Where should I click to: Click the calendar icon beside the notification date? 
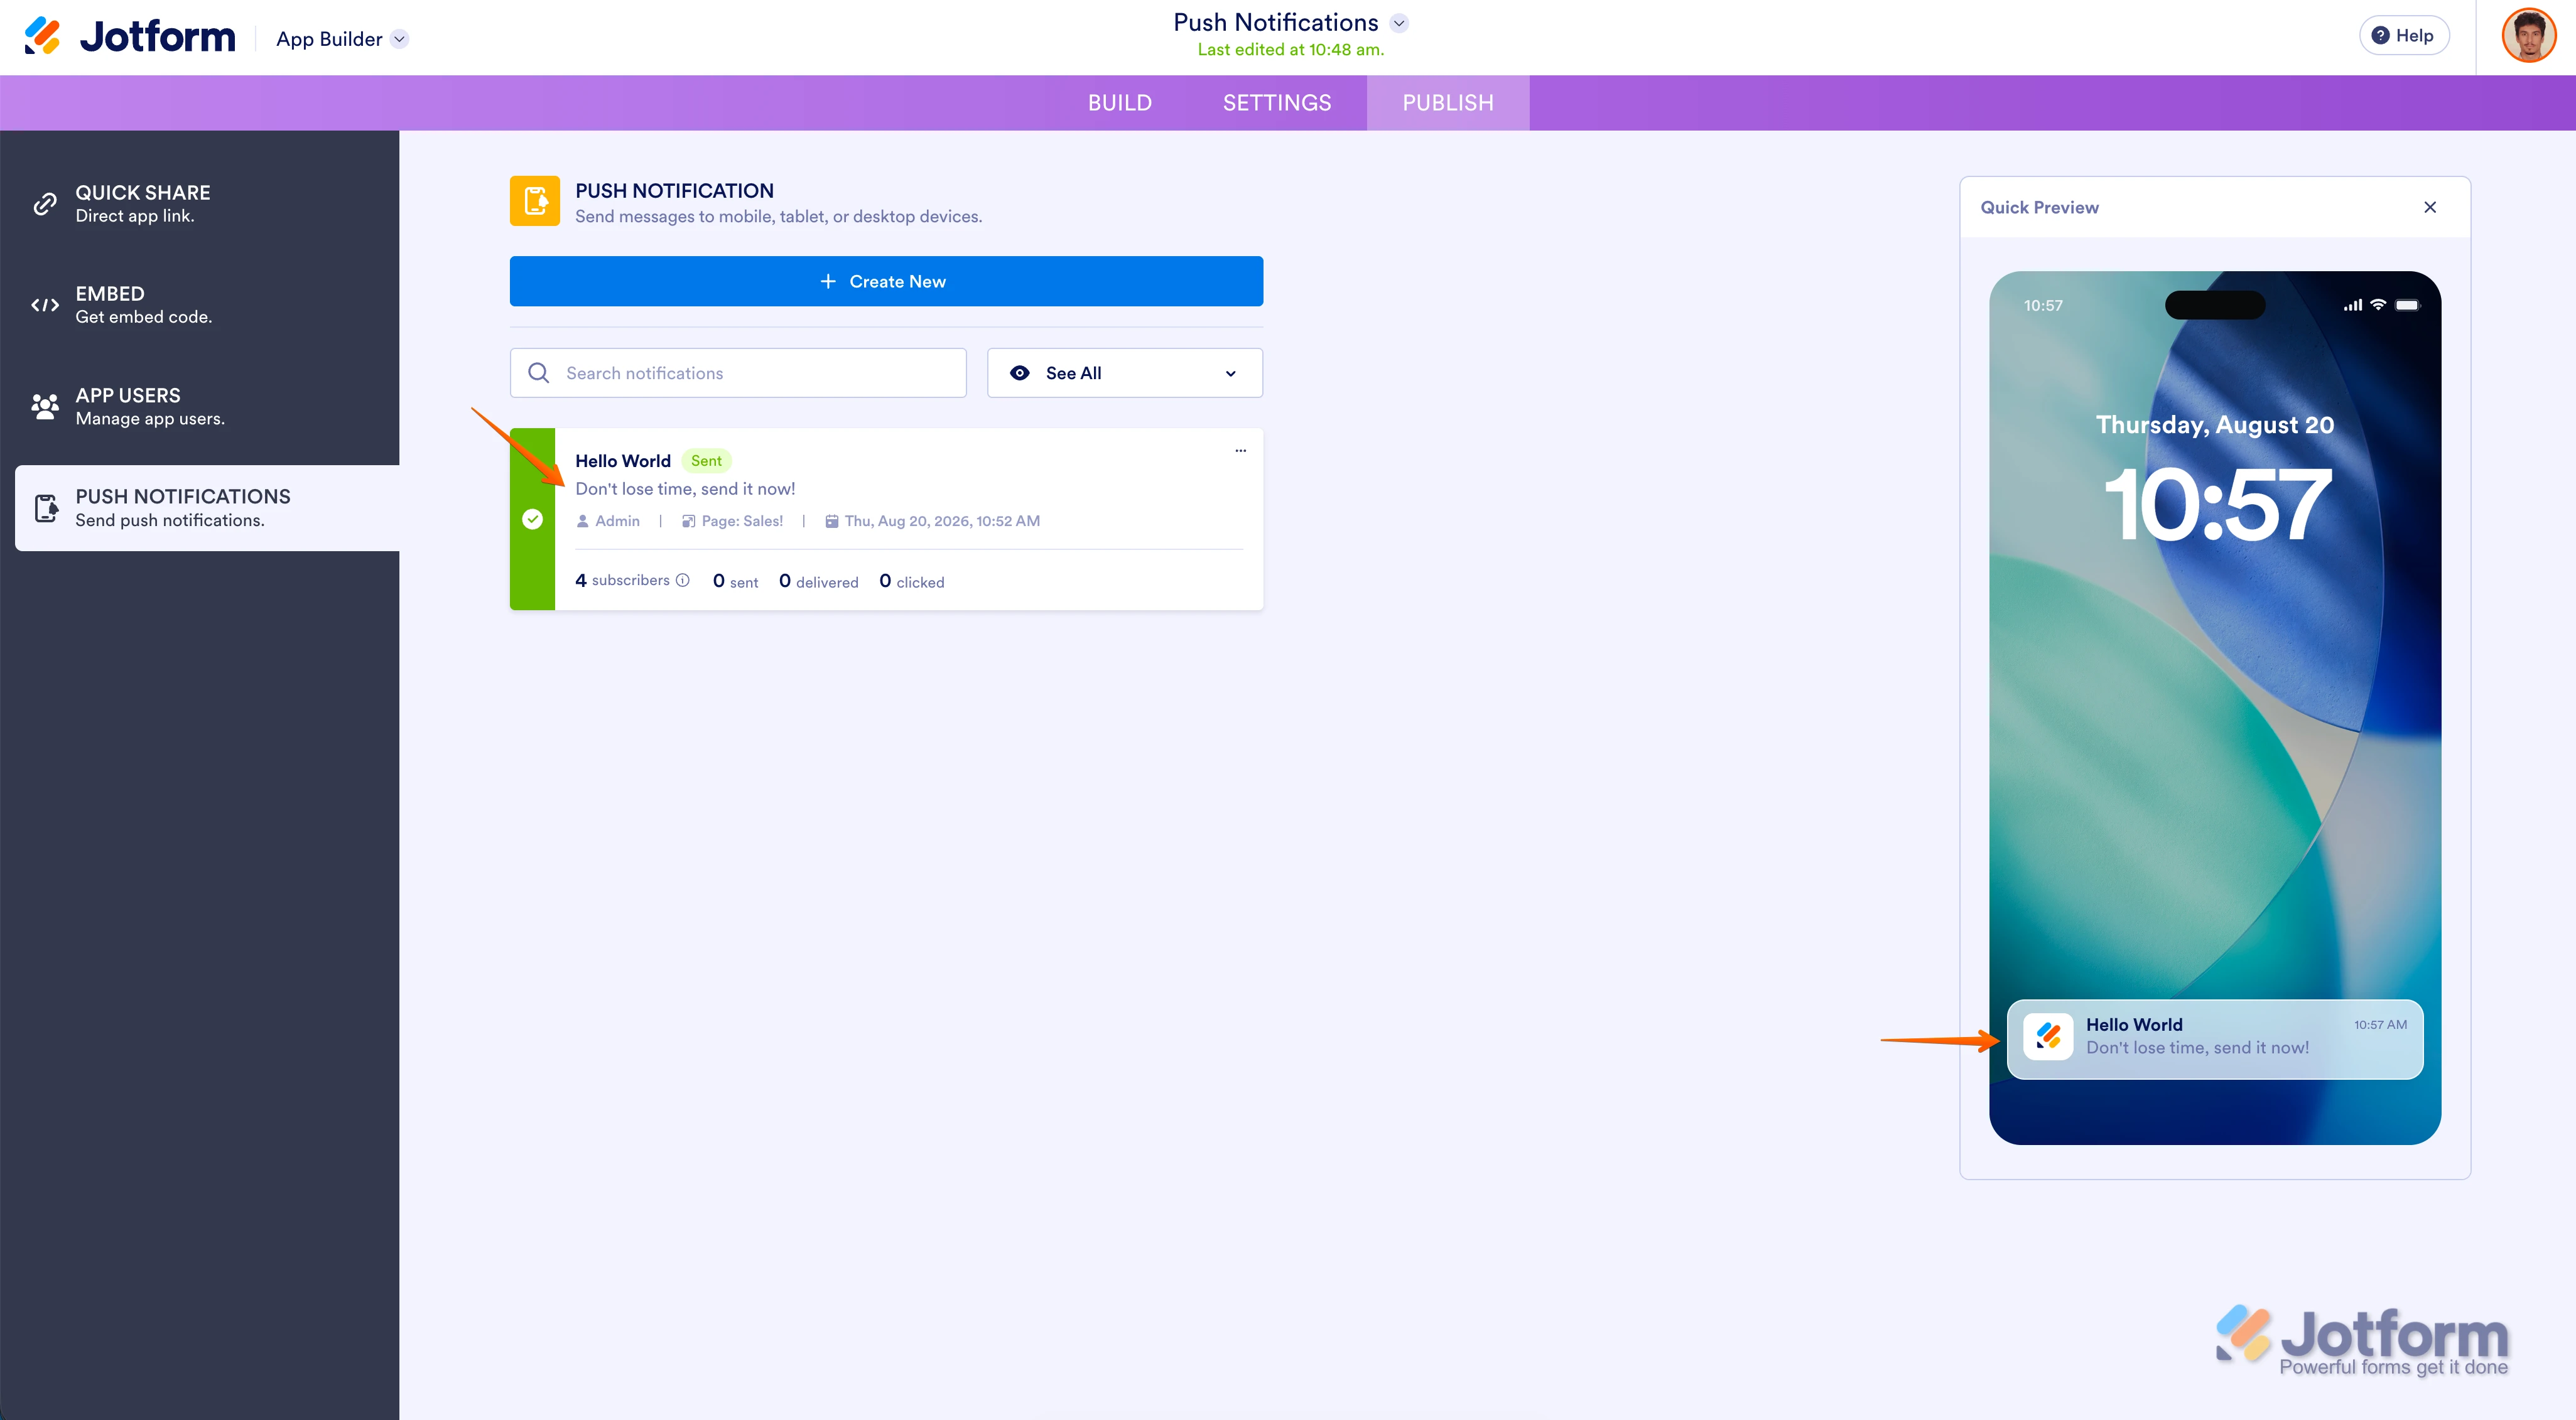click(x=831, y=520)
